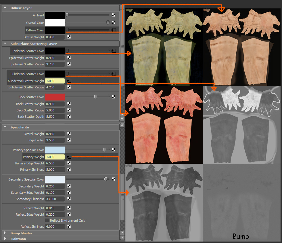This screenshot has height=243, width=282.
Task: Click the checker icon beside Secondary Specular Color
Action: click(x=114, y=179)
